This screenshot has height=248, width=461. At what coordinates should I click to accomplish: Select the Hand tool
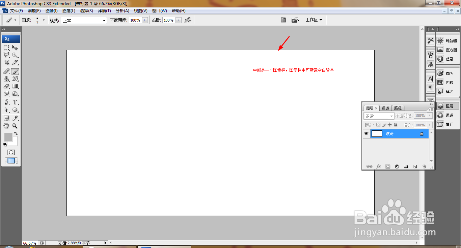[6, 126]
